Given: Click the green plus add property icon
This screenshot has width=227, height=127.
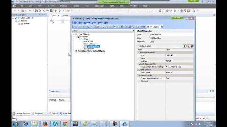Looking at the screenshot, I should 184,46.
